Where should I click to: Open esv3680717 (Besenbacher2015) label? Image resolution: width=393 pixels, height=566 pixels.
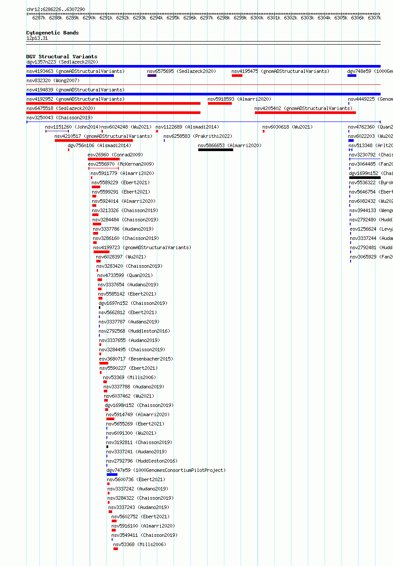(x=136, y=359)
